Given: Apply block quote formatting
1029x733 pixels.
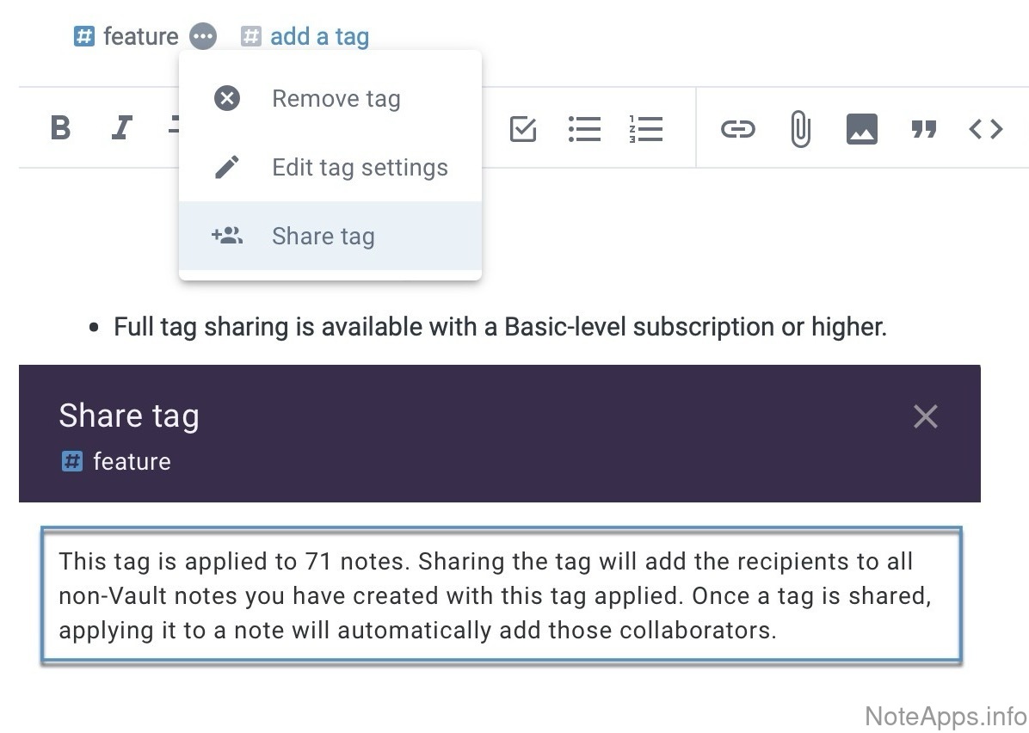Looking at the screenshot, I should pyautogui.click(x=923, y=129).
